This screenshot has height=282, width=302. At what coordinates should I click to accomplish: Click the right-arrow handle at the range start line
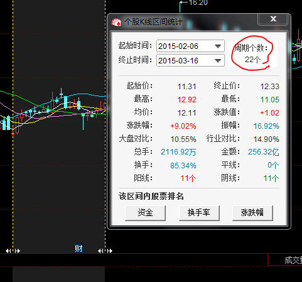pyautogui.click(x=18, y=251)
